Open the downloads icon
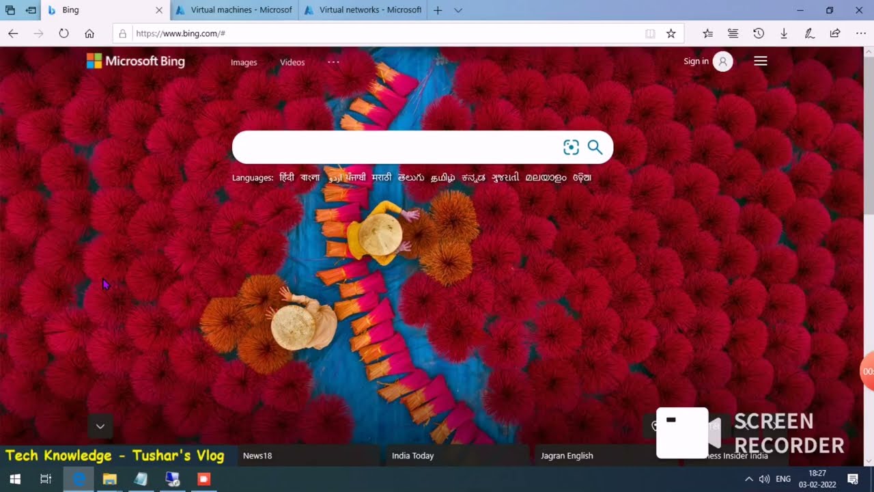The image size is (874, 492). (784, 33)
